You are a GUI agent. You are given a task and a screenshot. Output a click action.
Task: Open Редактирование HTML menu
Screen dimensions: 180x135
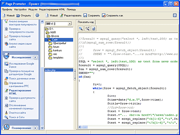pos(52,9)
